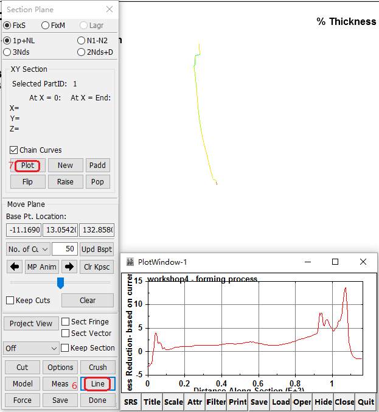This screenshot has width=379, height=412.
Task: Enable the Sect Vector checkbox
Action: 65,333
